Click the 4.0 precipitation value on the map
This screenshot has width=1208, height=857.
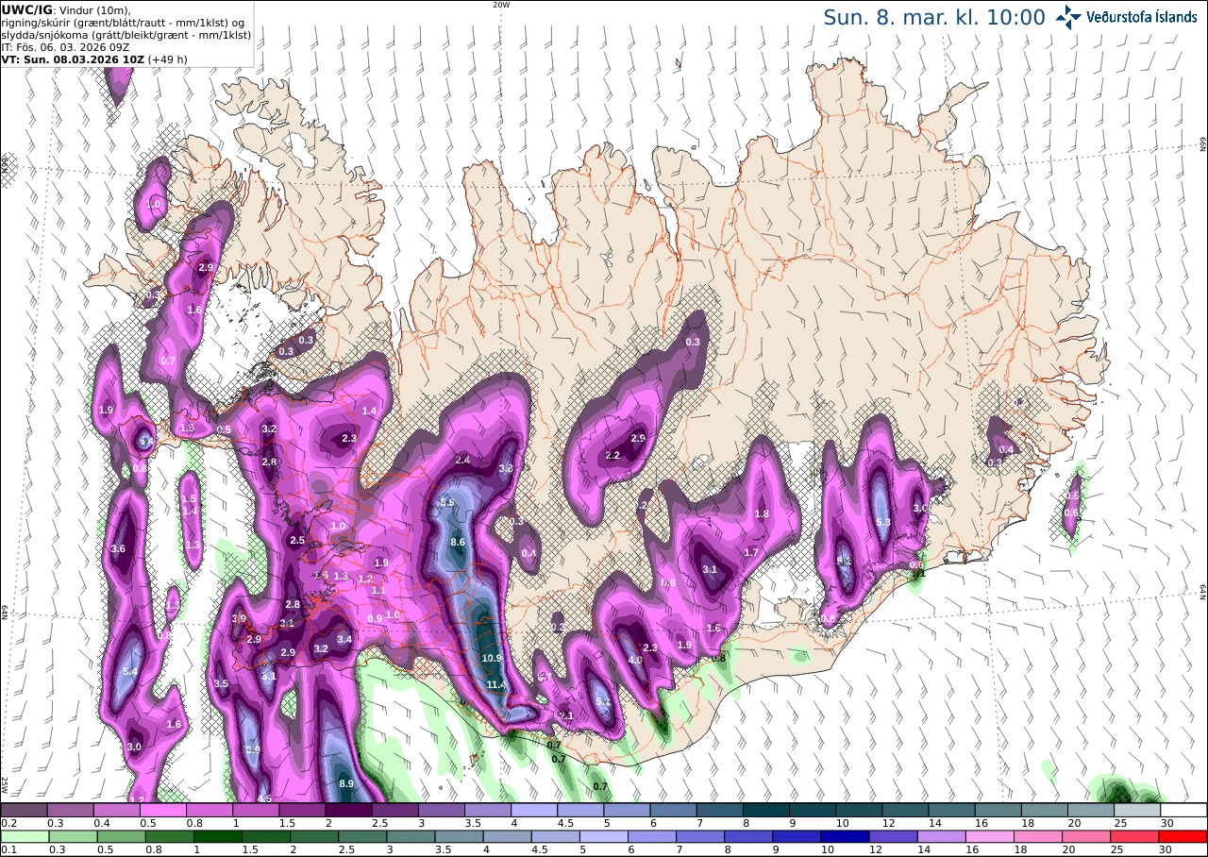[635, 660]
